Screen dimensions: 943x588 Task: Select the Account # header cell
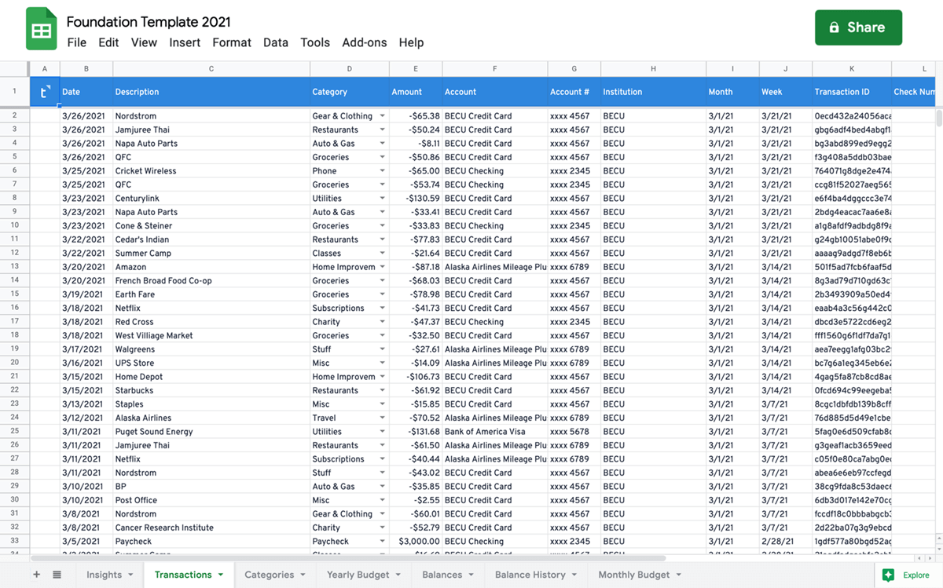point(574,92)
